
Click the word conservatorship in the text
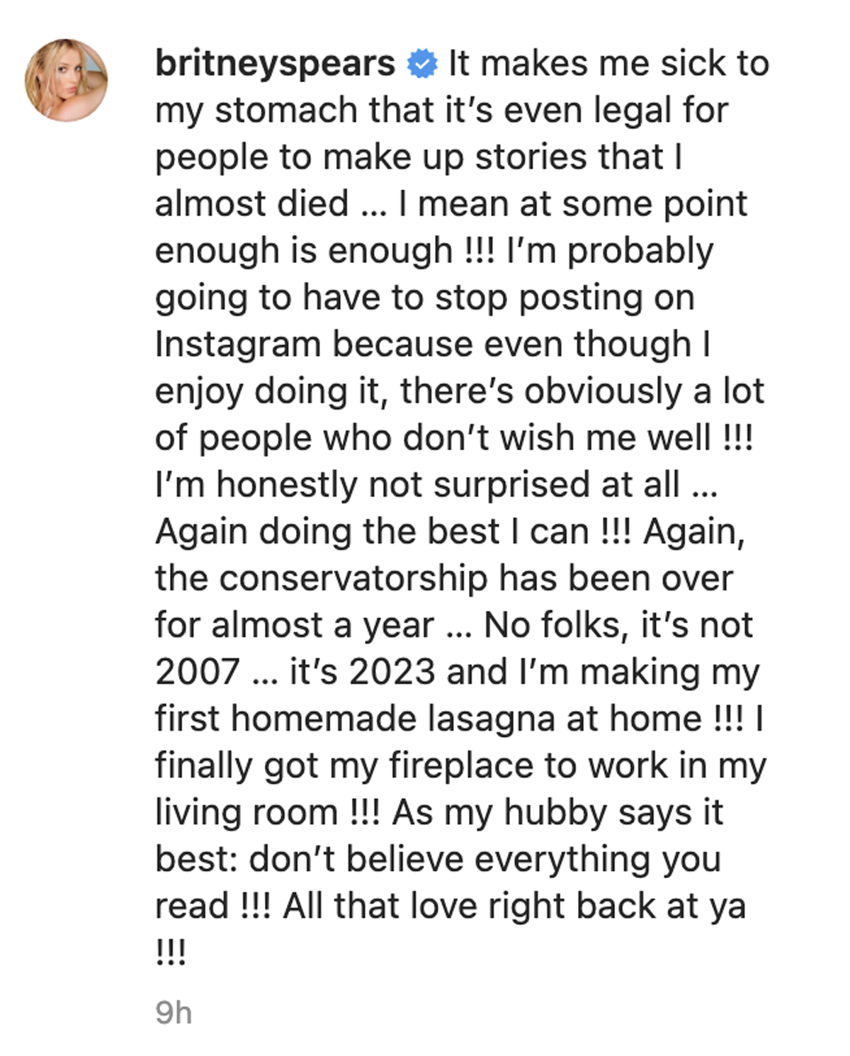(353, 578)
